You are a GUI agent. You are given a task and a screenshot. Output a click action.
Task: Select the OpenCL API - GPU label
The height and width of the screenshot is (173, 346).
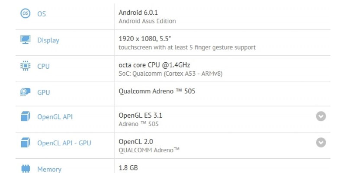[x=64, y=143]
